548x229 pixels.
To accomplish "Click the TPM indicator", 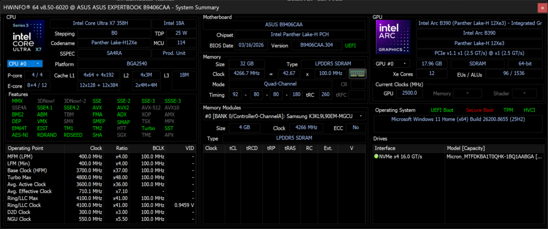I will [x=509, y=110].
